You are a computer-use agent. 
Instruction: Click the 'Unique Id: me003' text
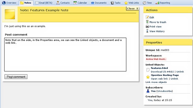coord(157,50)
